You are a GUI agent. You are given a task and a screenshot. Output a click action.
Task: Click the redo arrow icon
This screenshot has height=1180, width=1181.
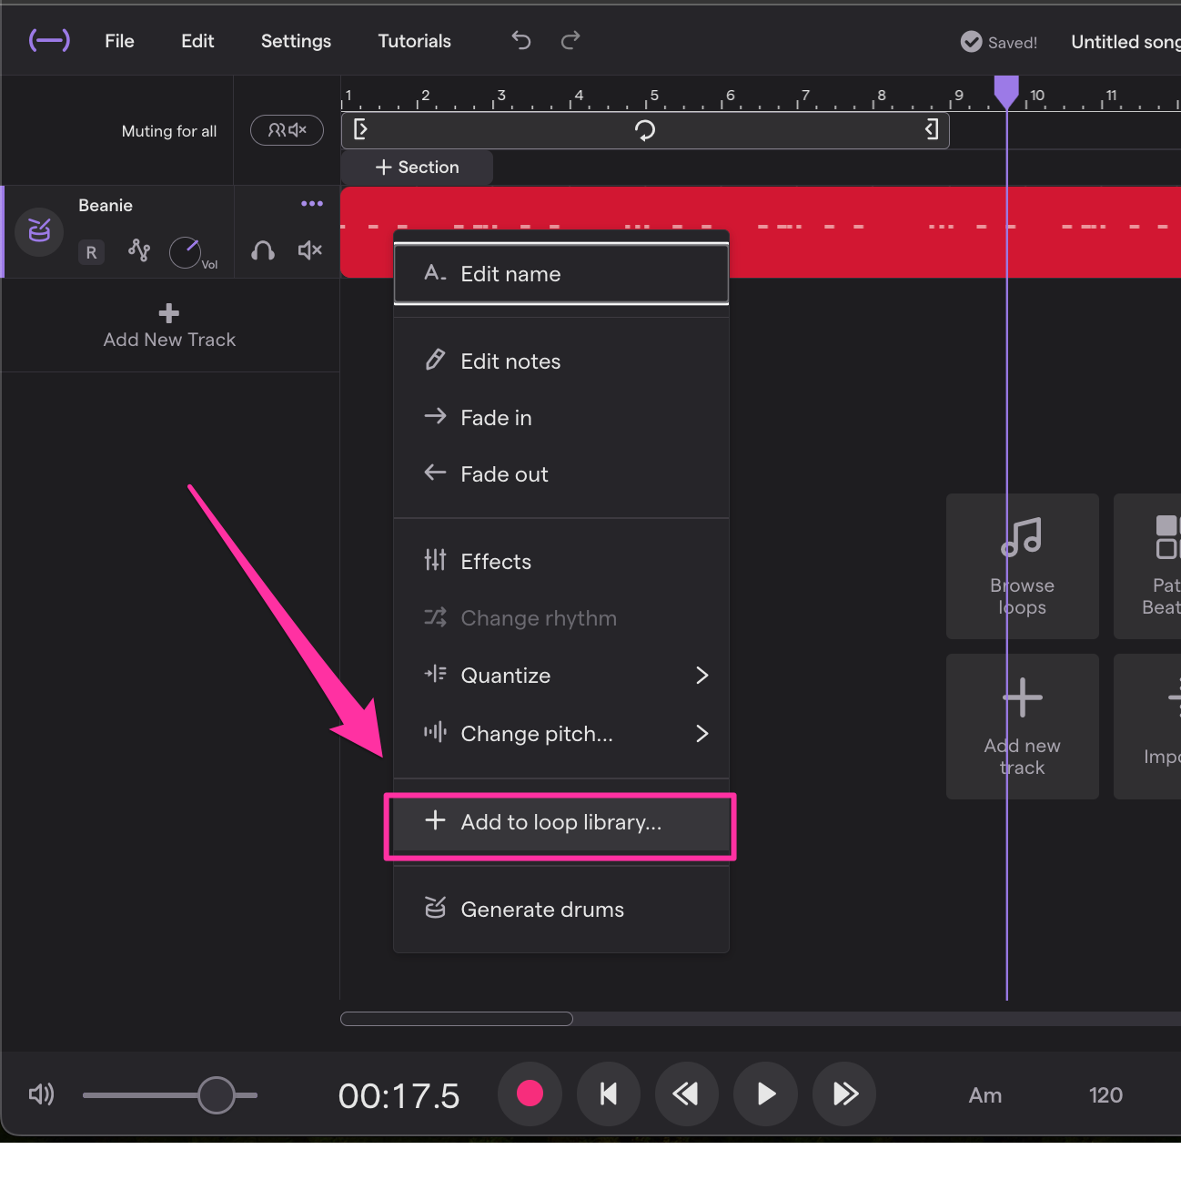point(570,40)
